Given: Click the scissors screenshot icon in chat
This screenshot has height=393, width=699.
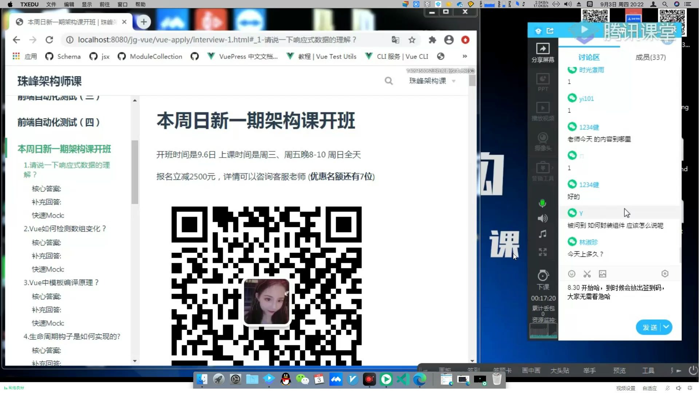Looking at the screenshot, I should pos(587,274).
